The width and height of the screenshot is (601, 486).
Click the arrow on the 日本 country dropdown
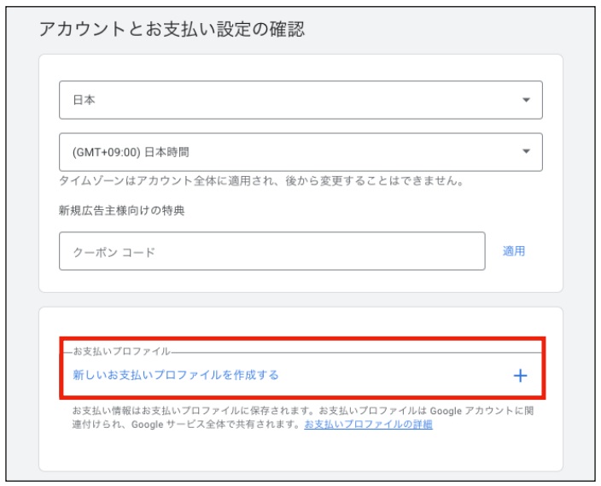525,100
